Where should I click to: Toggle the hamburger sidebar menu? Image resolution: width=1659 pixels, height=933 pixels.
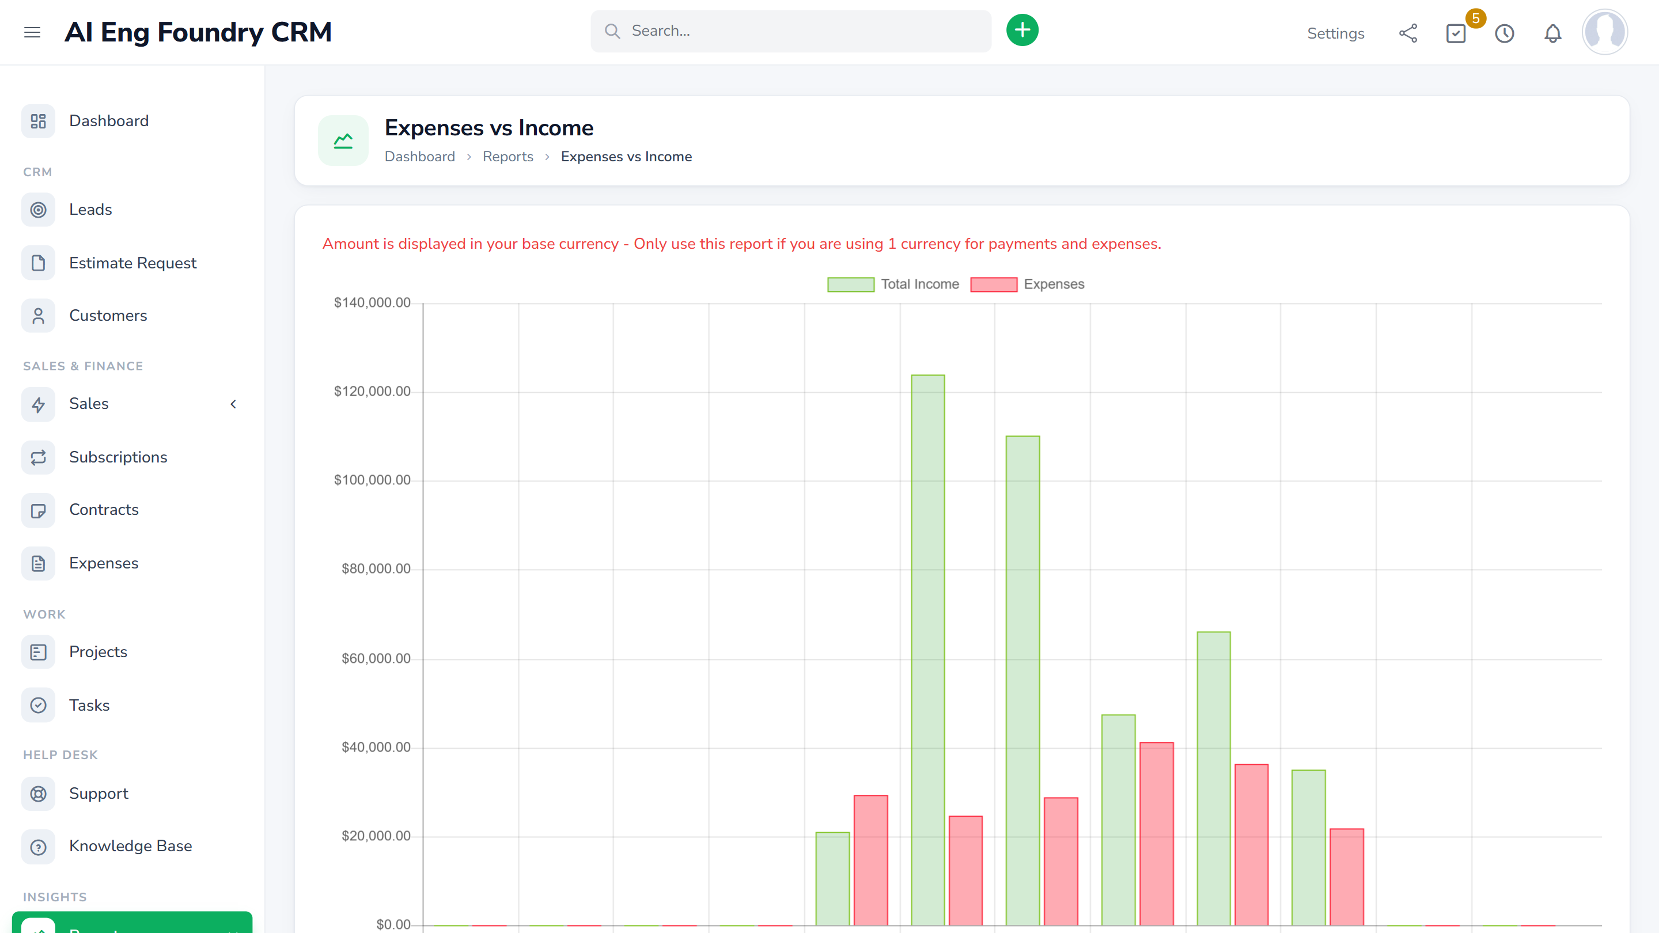point(32,32)
